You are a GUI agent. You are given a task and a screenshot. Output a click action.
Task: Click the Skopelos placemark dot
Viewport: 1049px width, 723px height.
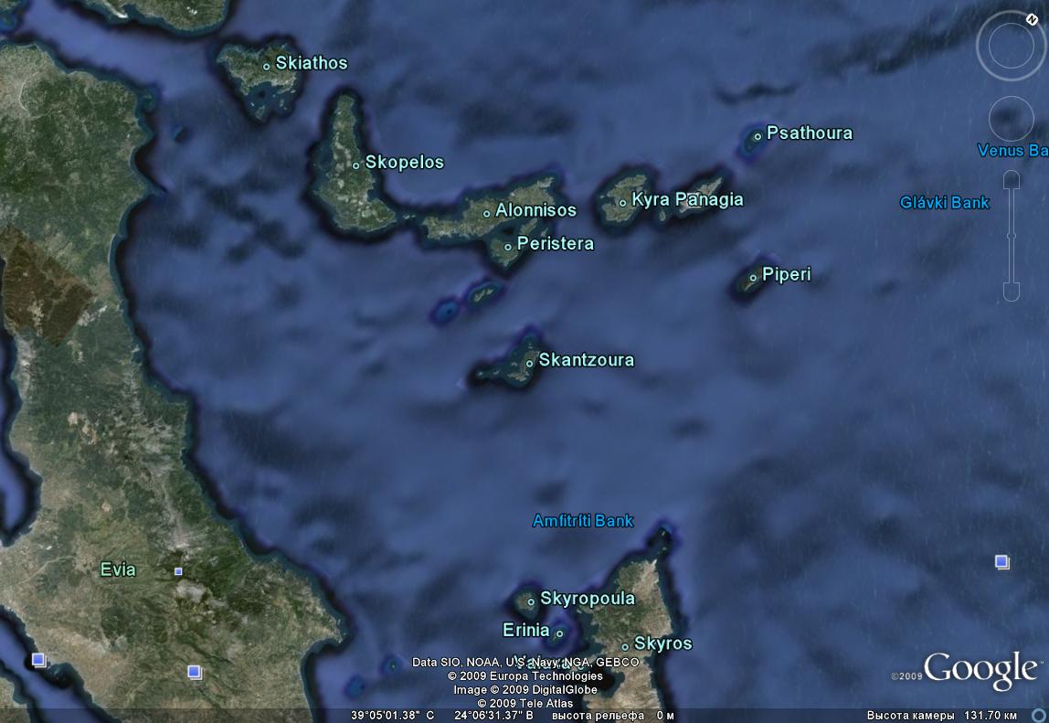click(x=356, y=165)
